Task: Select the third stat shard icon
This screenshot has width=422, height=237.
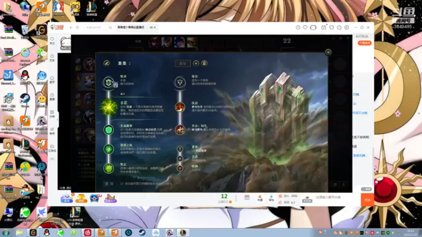Action: click(x=180, y=168)
